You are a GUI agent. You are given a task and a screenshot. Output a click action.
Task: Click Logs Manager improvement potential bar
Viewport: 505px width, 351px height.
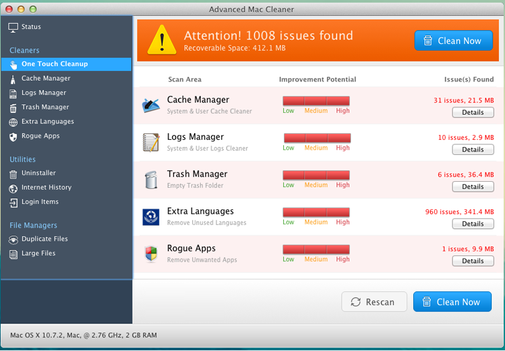[x=317, y=138]
